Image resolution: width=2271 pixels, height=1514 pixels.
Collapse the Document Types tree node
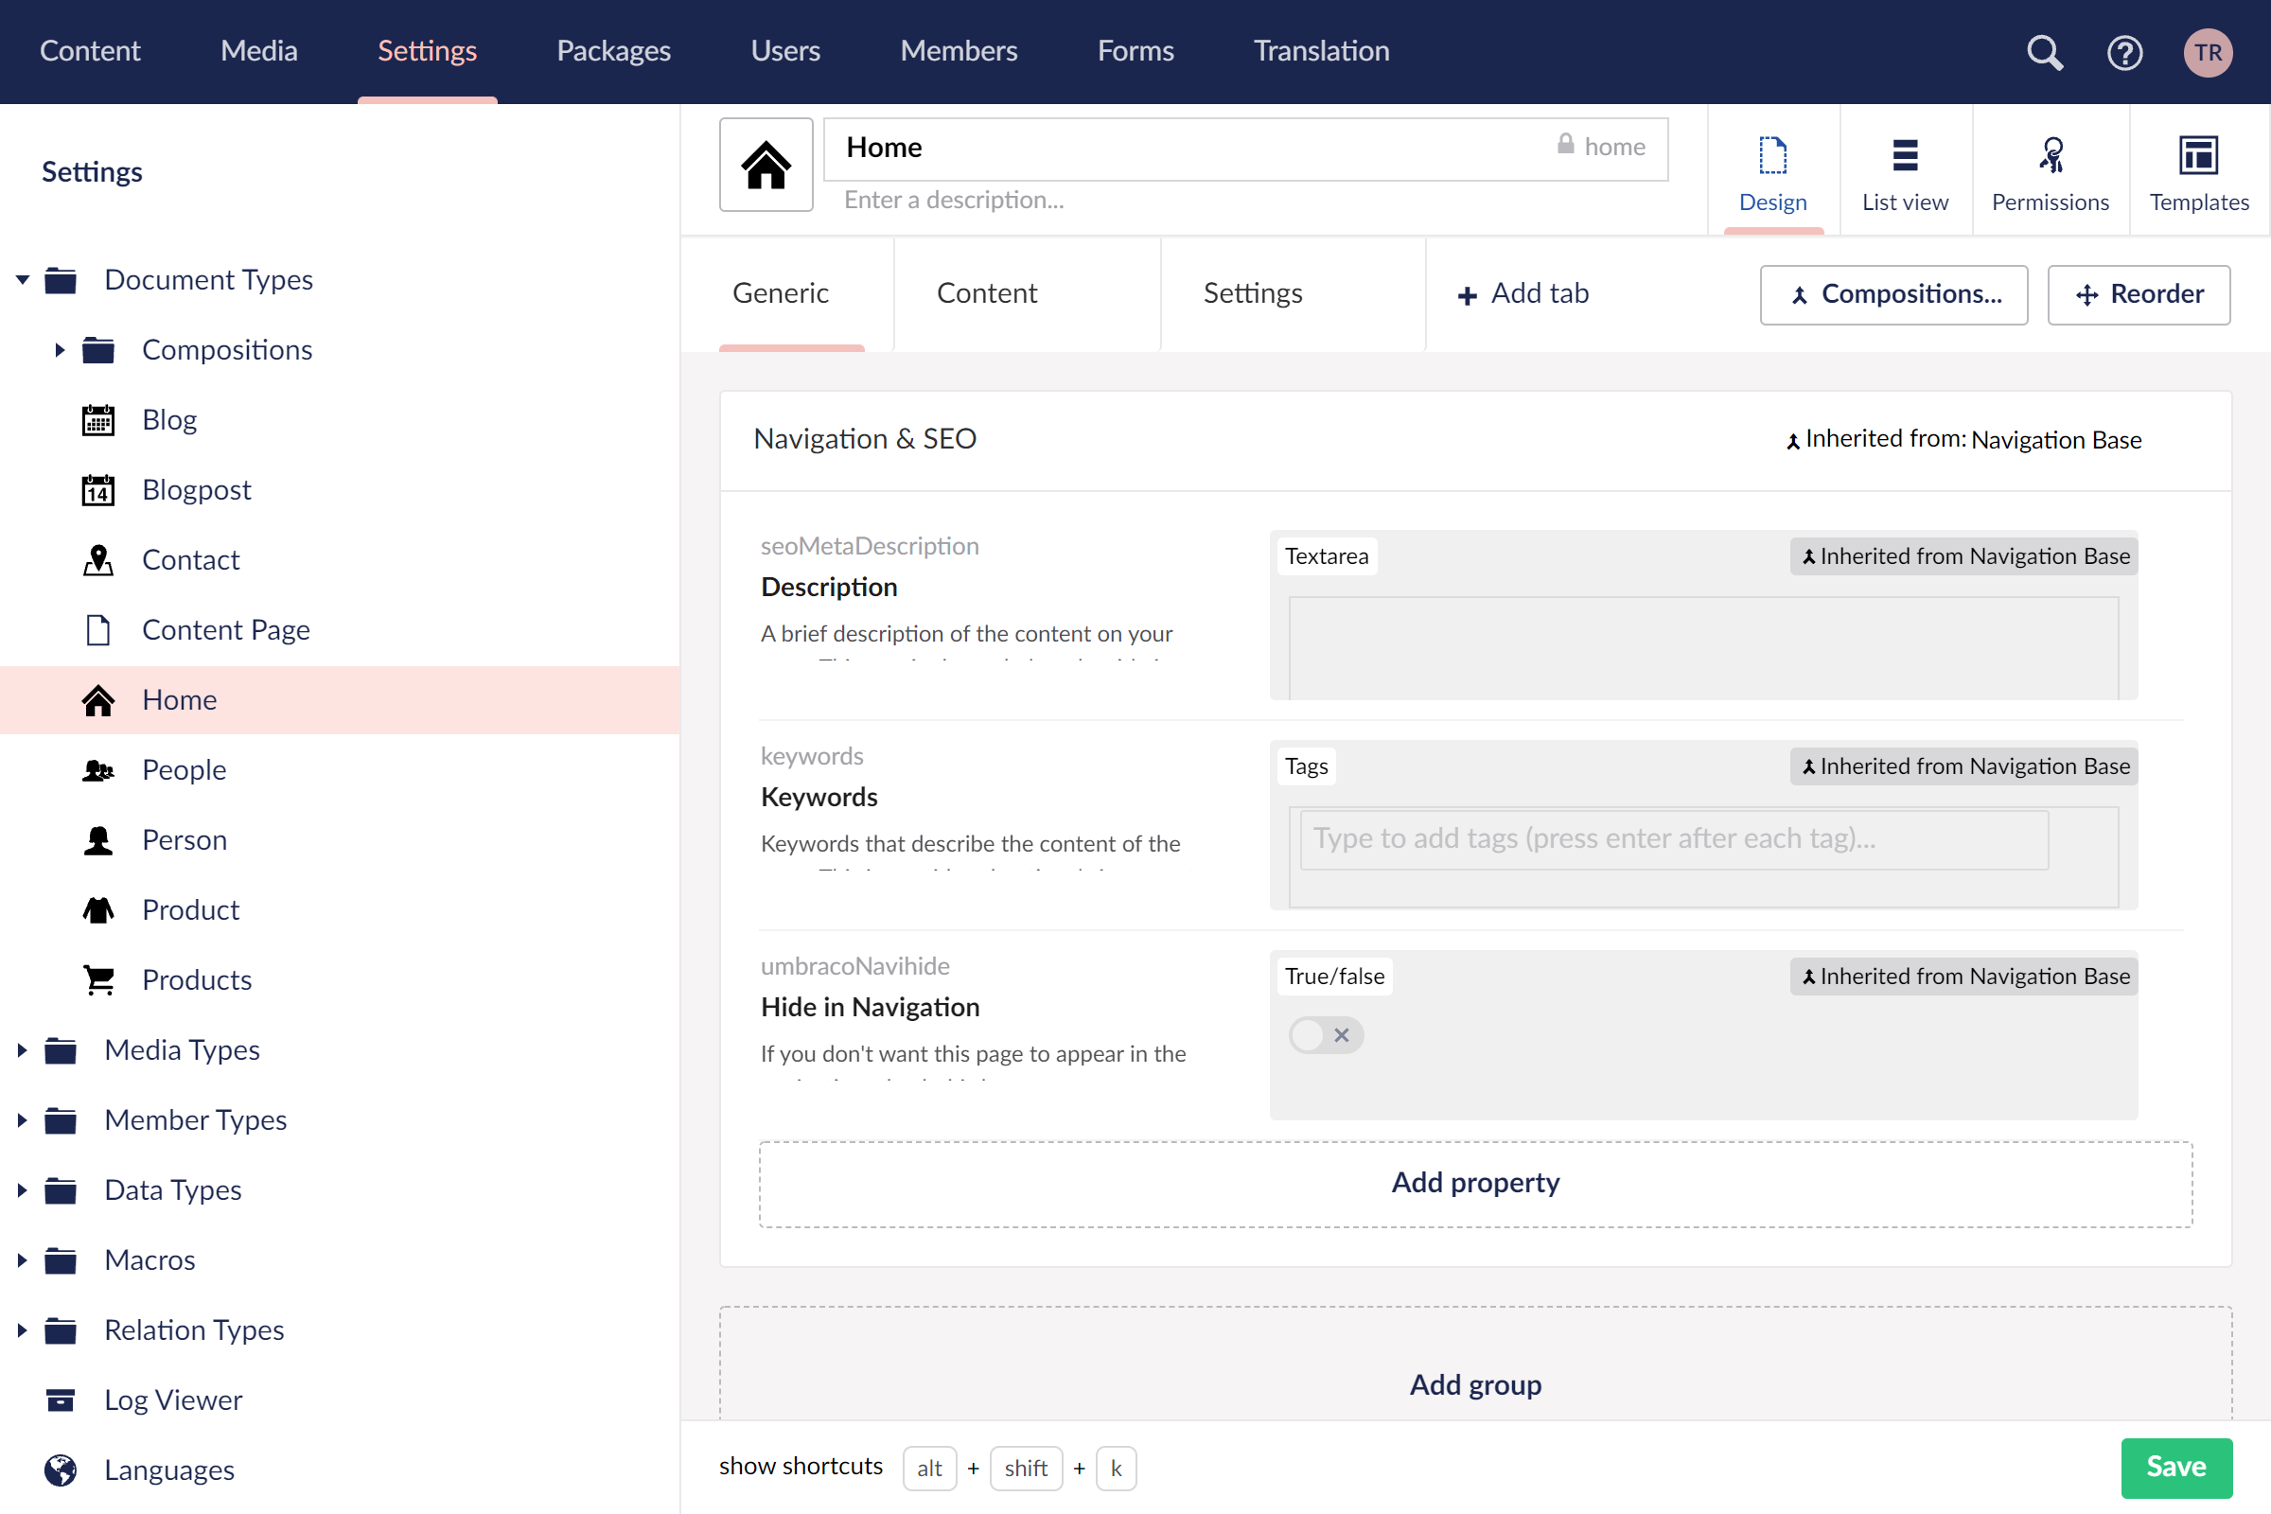[22, 280]
